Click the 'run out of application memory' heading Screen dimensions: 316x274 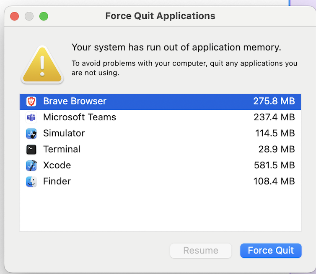176,48
